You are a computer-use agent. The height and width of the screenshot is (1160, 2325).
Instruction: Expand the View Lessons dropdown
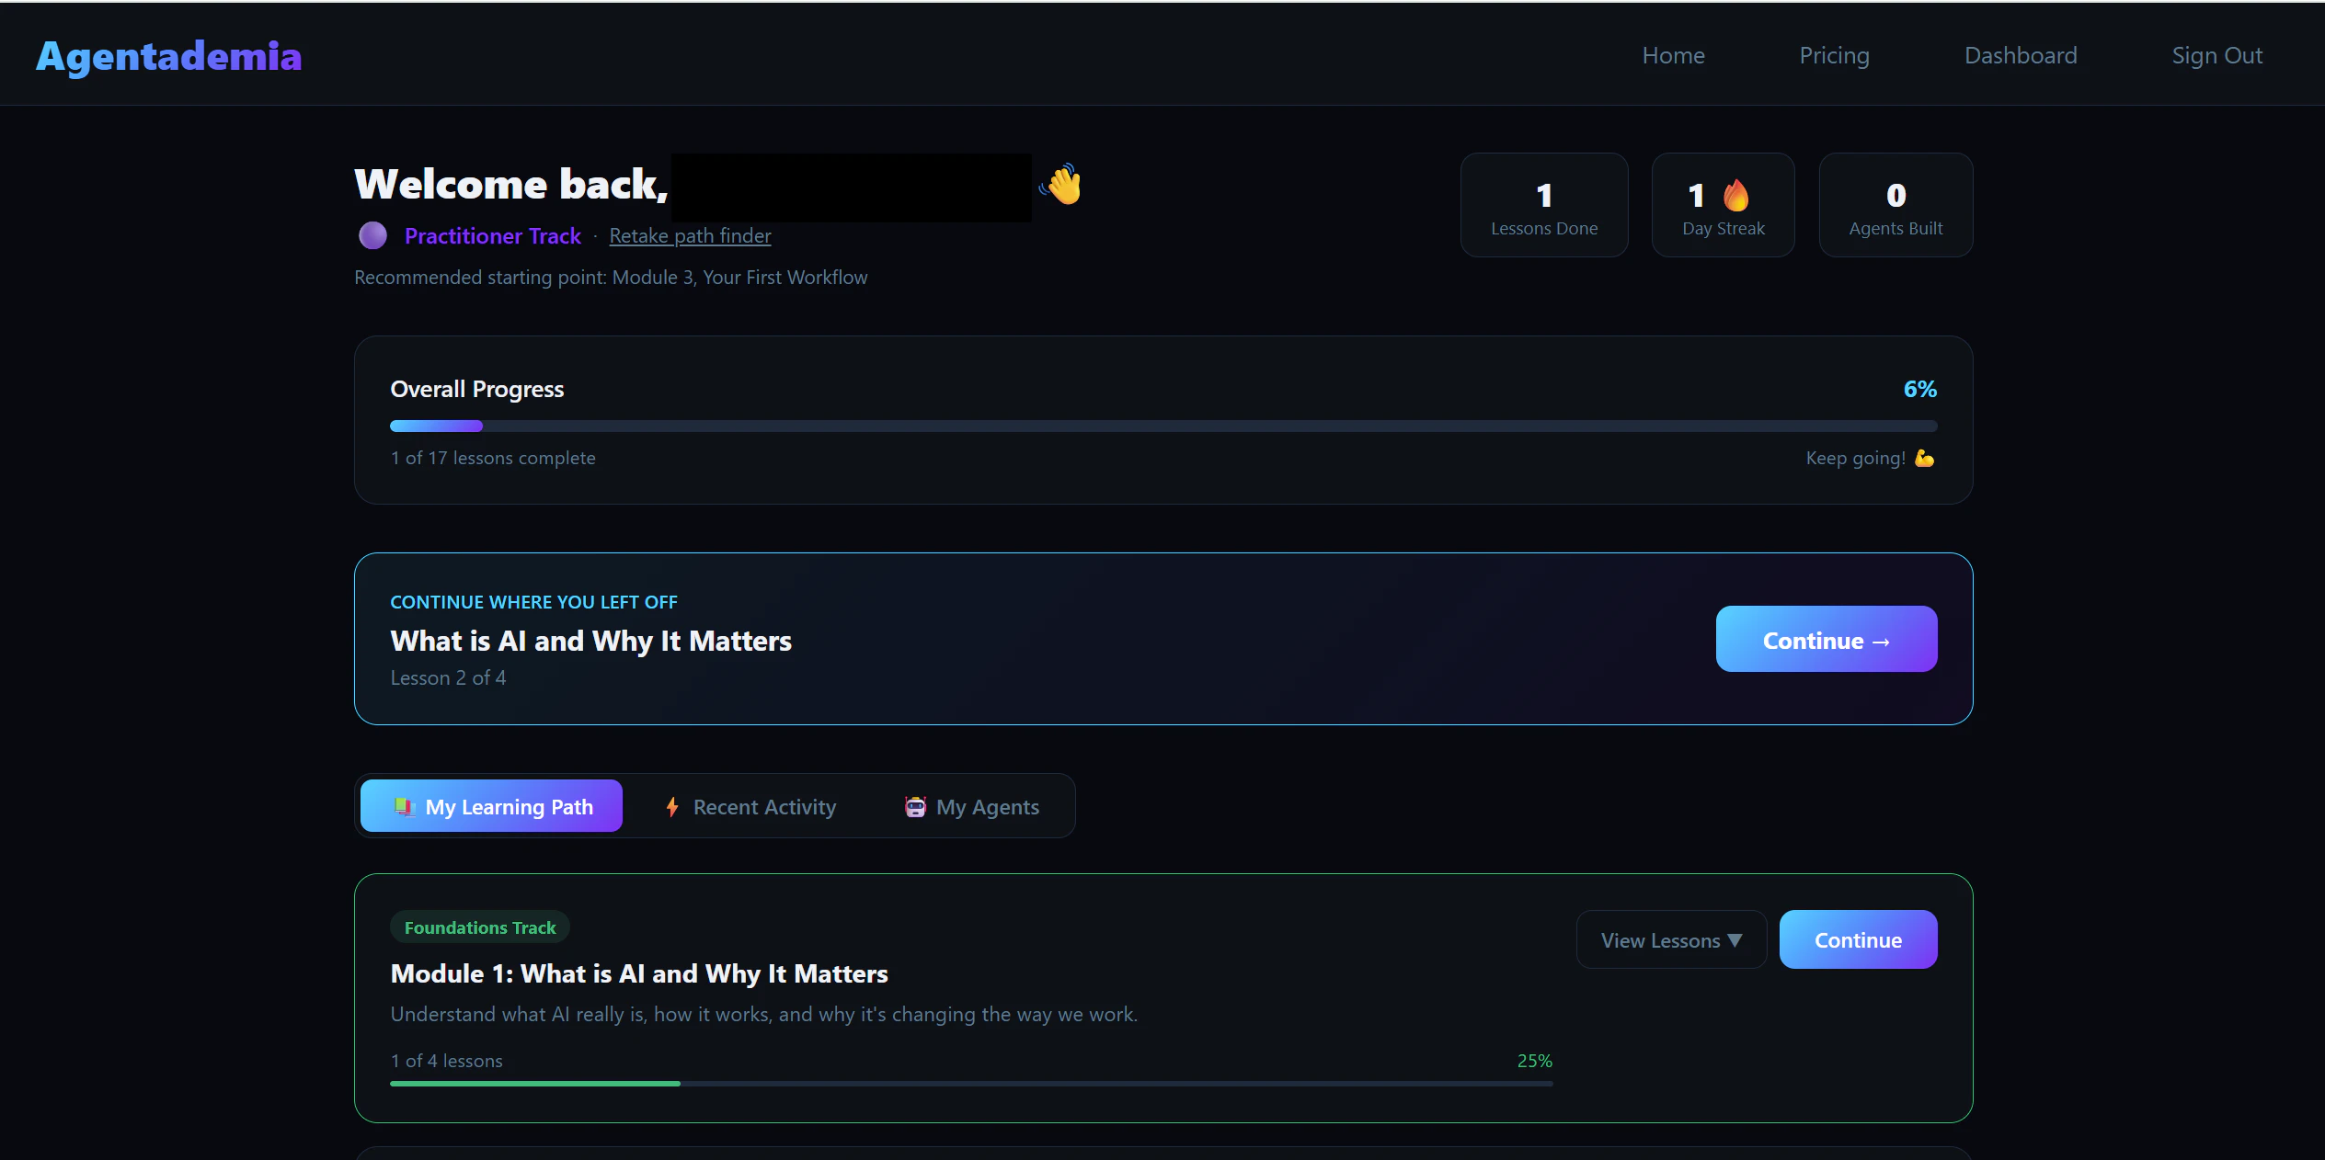(x=1671, y=940)
